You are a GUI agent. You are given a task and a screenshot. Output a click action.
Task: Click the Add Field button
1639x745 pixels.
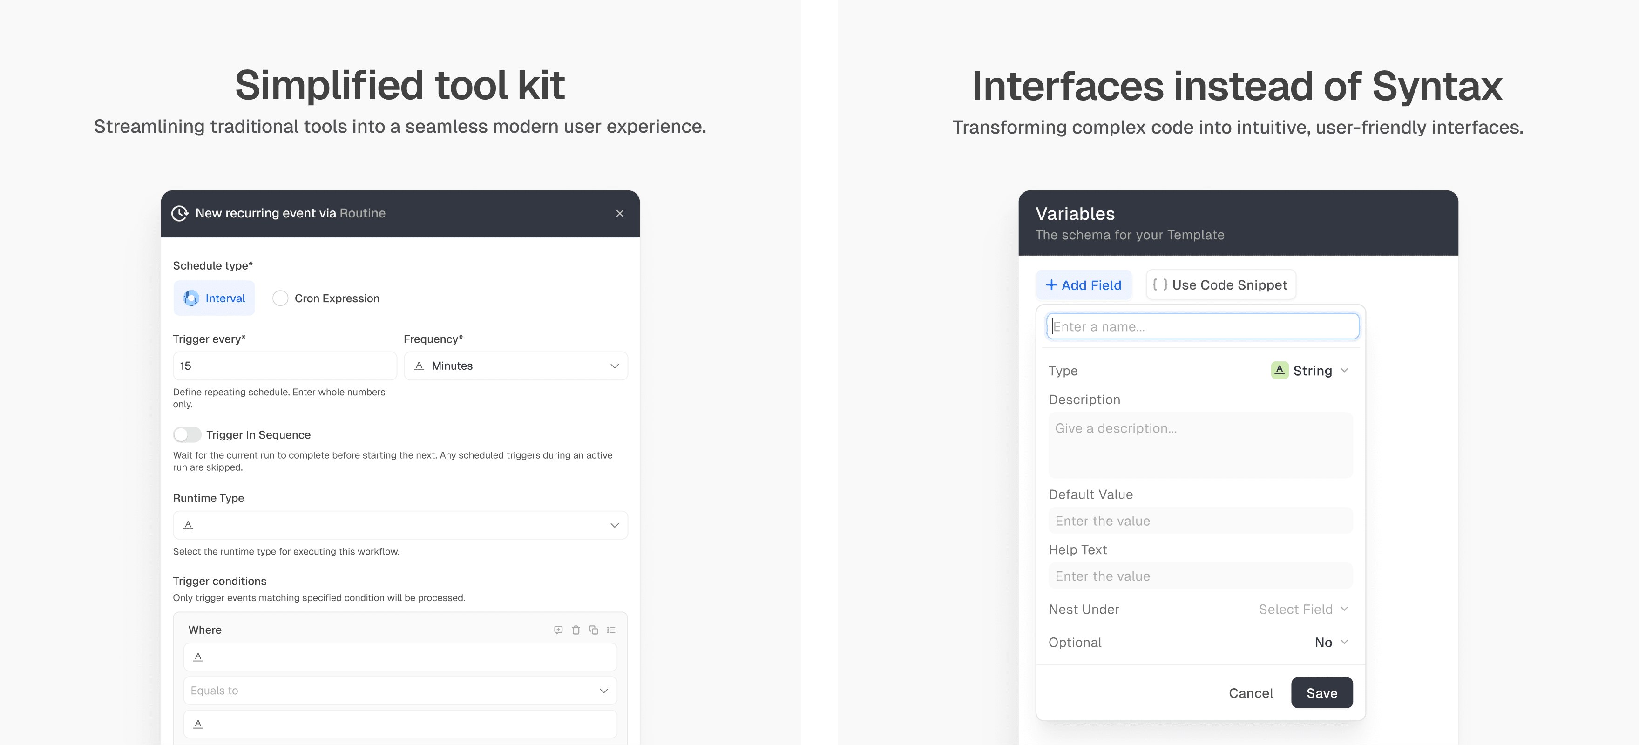click(x=1084, y=285)
